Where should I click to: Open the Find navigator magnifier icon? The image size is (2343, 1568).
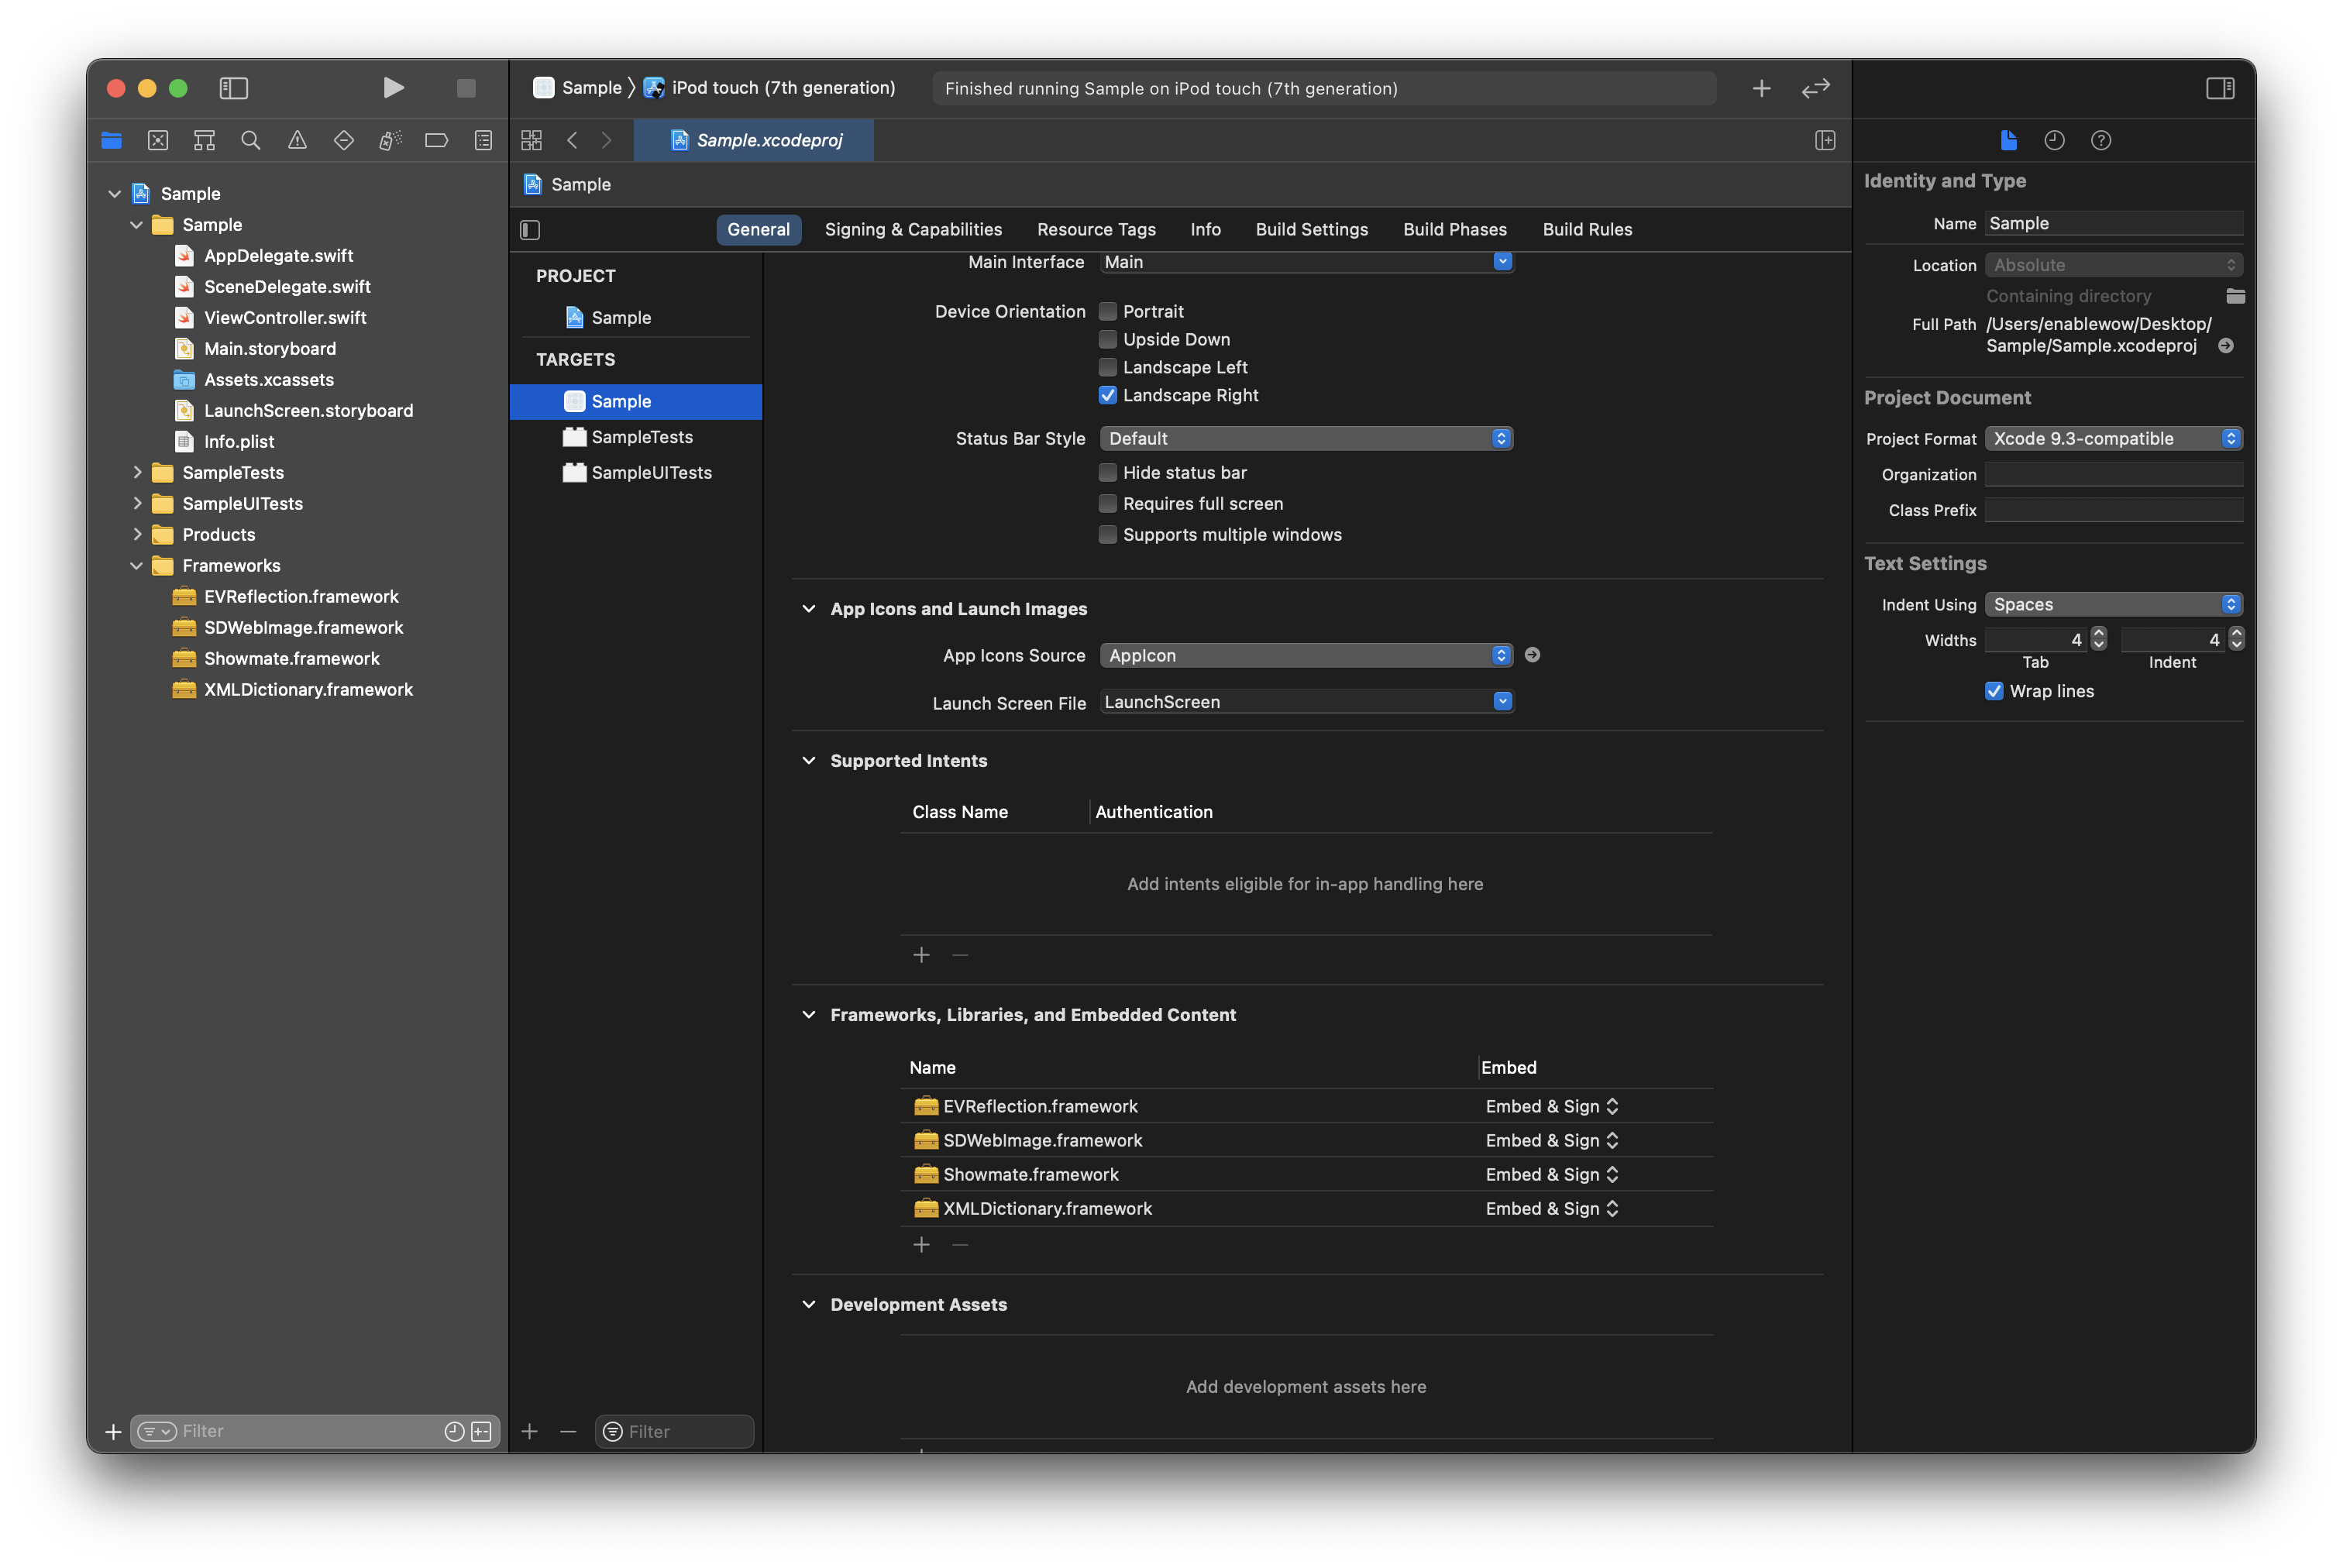251,141
